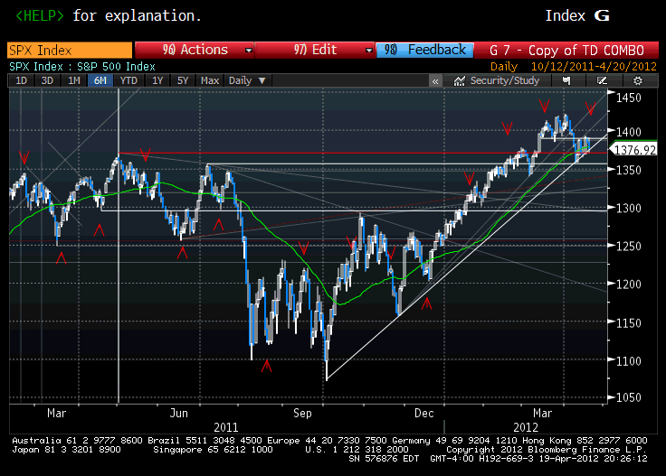The height and width of the screenshot is (476, 666).
Task: Click the Jun month label on time axis
Action: tap(178, 414)
